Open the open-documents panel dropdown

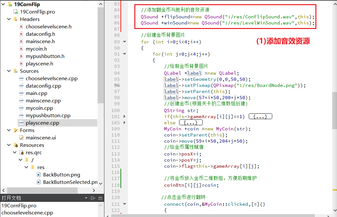(x=86, y=198)
